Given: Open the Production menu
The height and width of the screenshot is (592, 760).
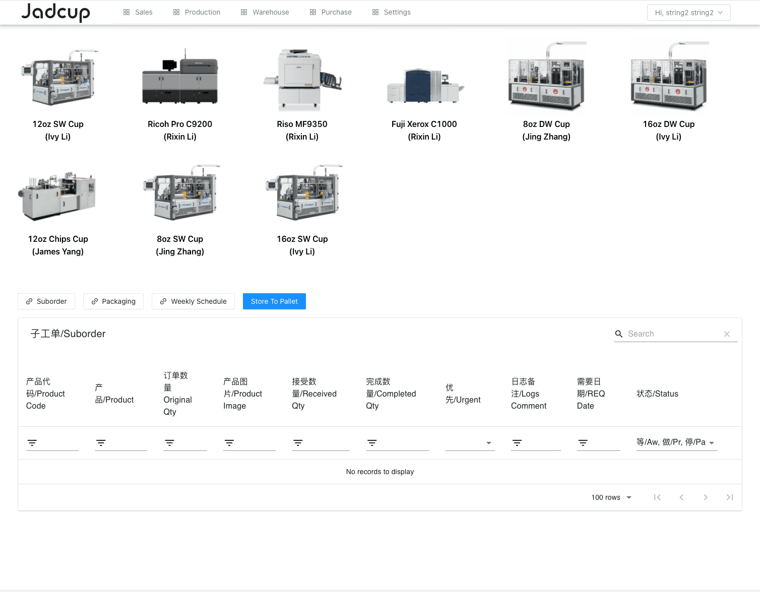Looking at the screenshot, I should [197, 12].
